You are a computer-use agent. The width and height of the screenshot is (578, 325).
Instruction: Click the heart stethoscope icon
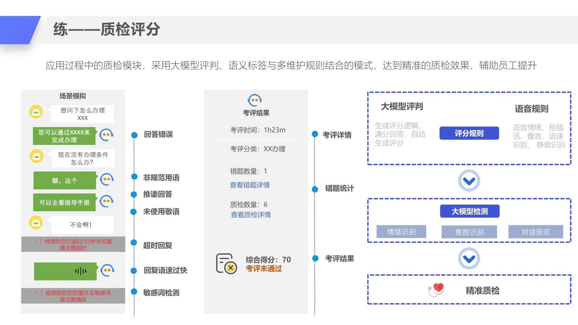(436, 289)
